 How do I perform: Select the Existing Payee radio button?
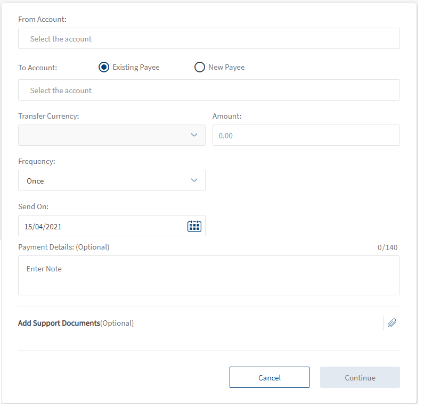click(x=104, y=67)
